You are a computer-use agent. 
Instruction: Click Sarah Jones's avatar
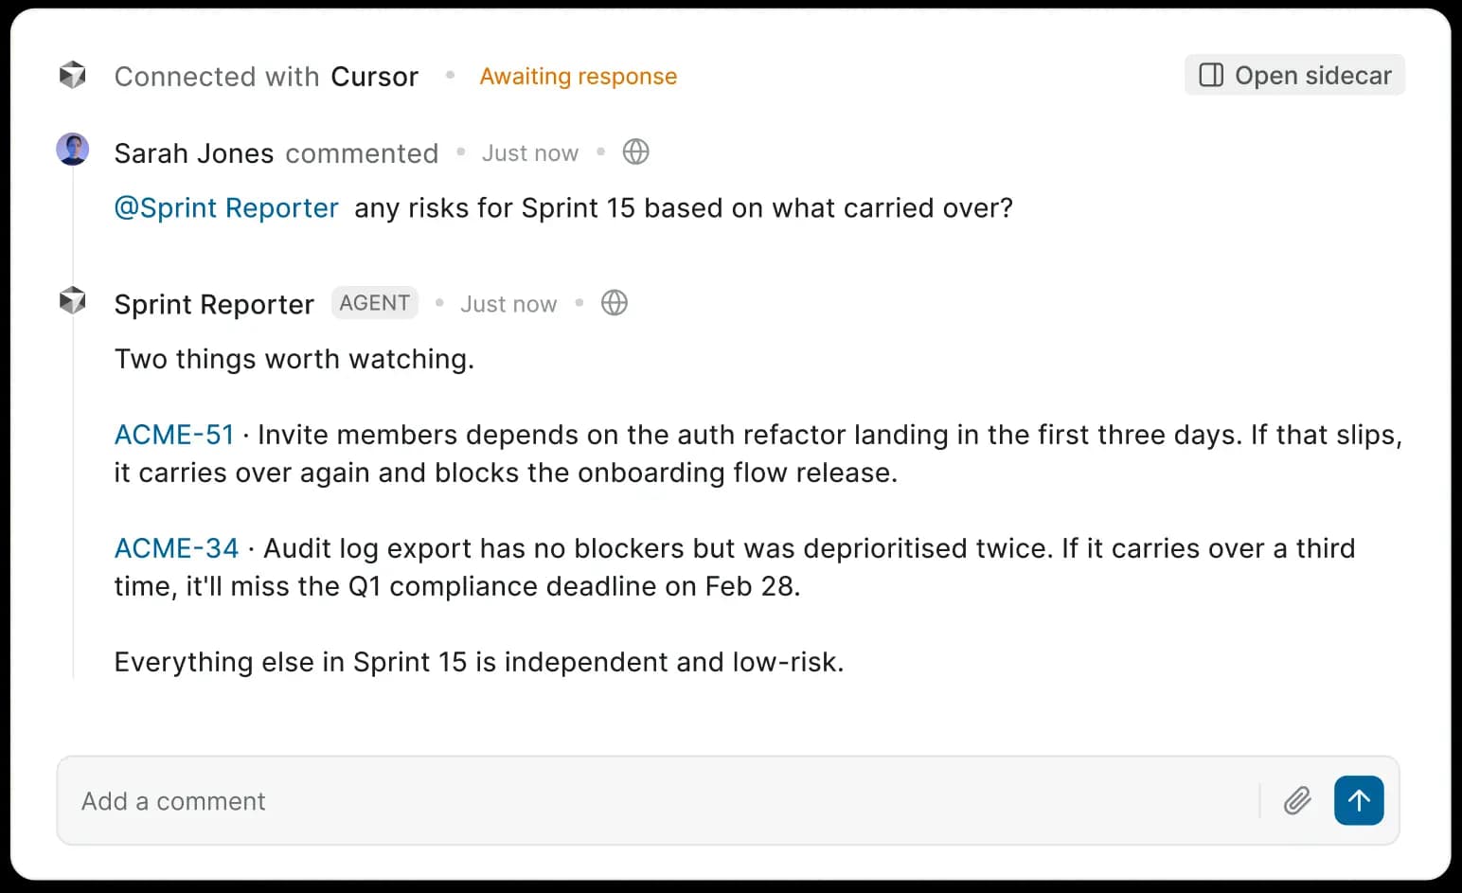click(73, 150)
